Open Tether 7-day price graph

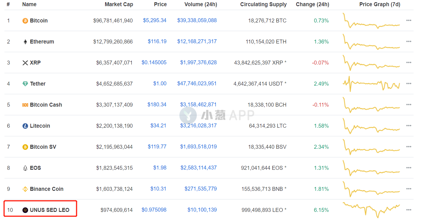pos(371,84)
